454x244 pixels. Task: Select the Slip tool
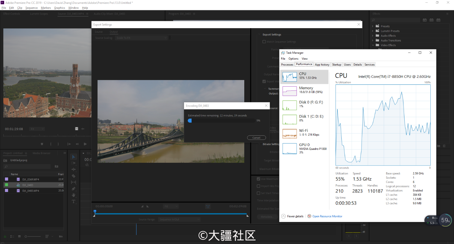pos(74,182)
